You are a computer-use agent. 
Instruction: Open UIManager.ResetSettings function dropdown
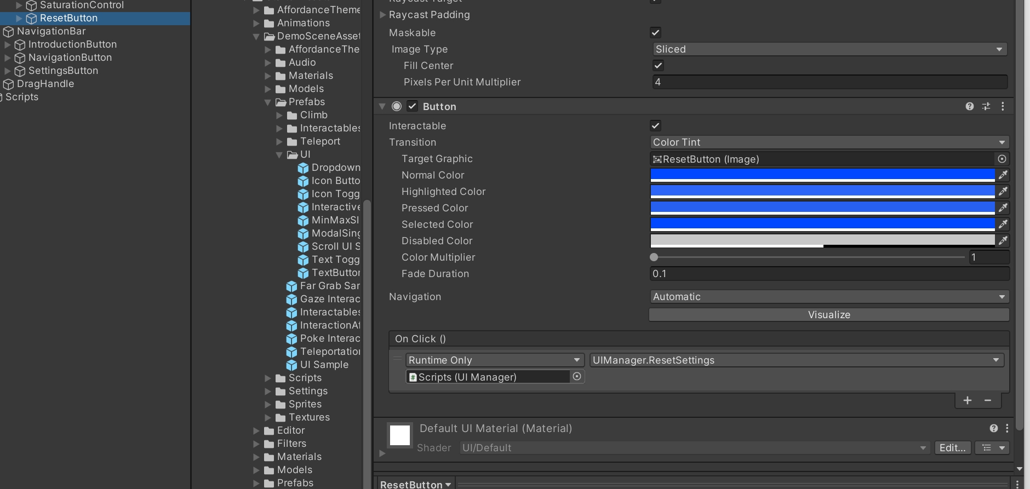(x=797, y=360)
